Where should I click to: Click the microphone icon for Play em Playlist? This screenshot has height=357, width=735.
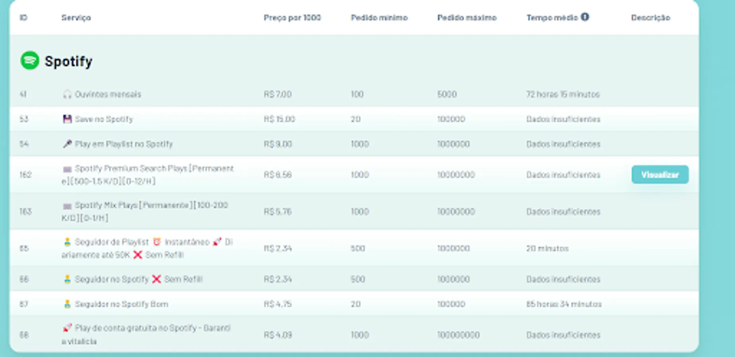click(x=67, y=144)
